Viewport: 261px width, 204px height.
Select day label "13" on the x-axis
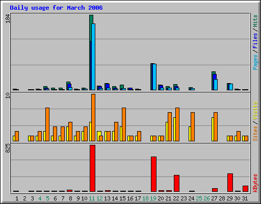tap(107, 198)
